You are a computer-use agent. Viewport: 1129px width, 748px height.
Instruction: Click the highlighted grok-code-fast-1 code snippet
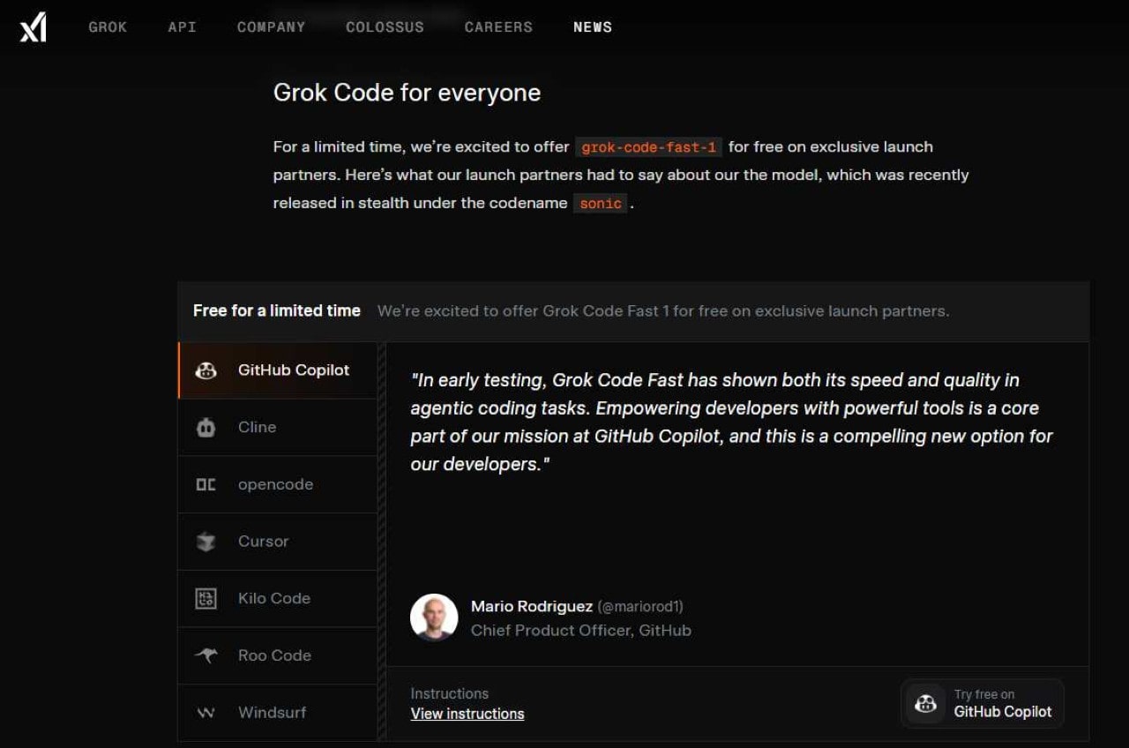click(x=649, y=147)
